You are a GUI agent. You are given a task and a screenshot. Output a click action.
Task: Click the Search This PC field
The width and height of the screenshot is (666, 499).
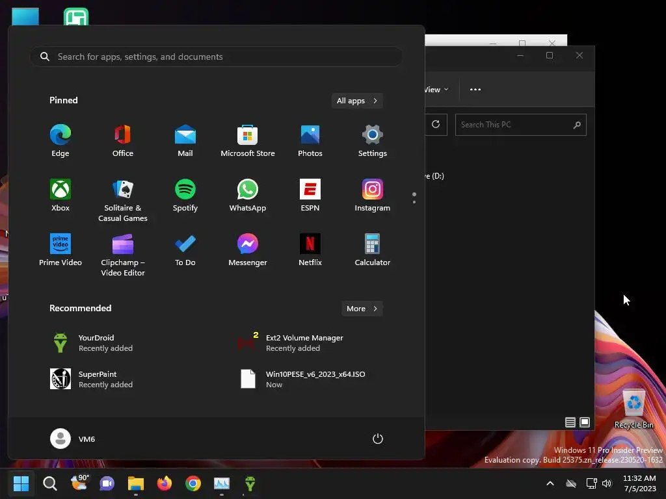tap(521, 125)
